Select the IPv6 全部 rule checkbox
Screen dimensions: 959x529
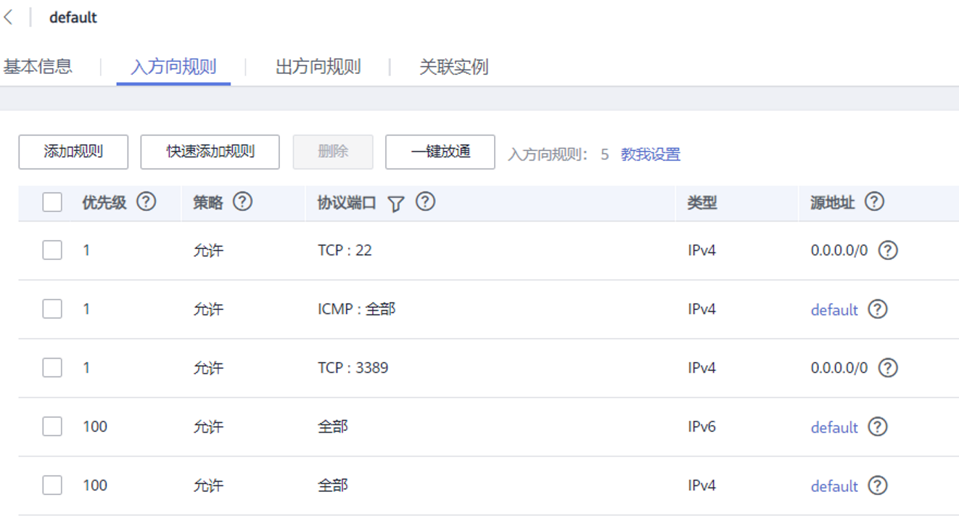point(52,427)
